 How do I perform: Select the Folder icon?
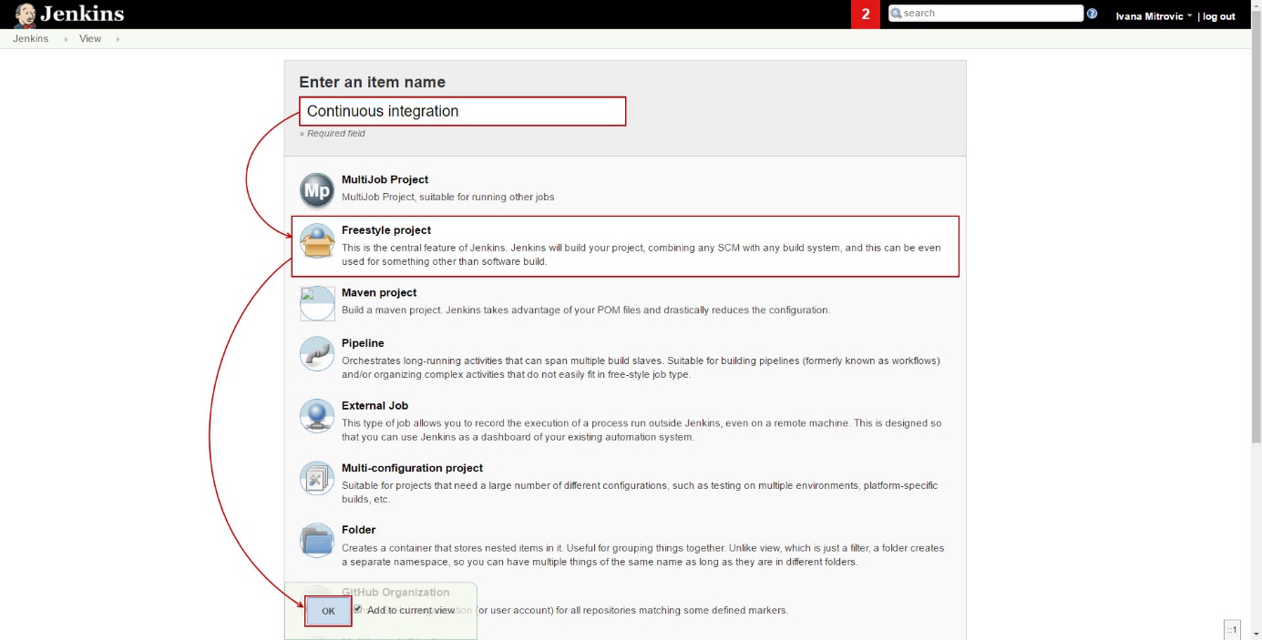[317, 540]
